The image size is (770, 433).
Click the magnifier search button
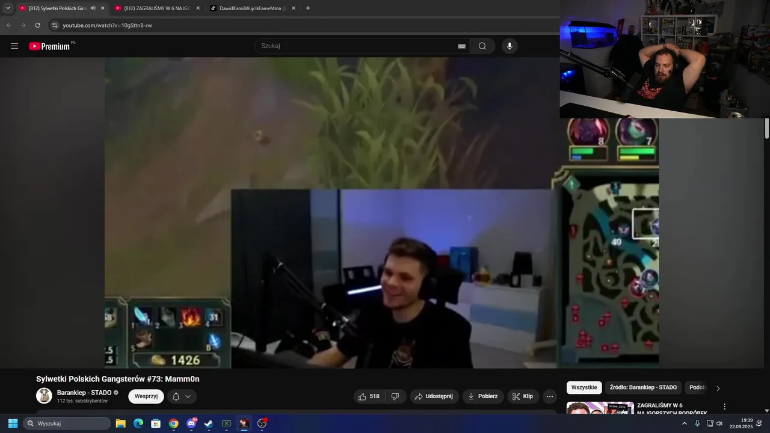(482, 46)
